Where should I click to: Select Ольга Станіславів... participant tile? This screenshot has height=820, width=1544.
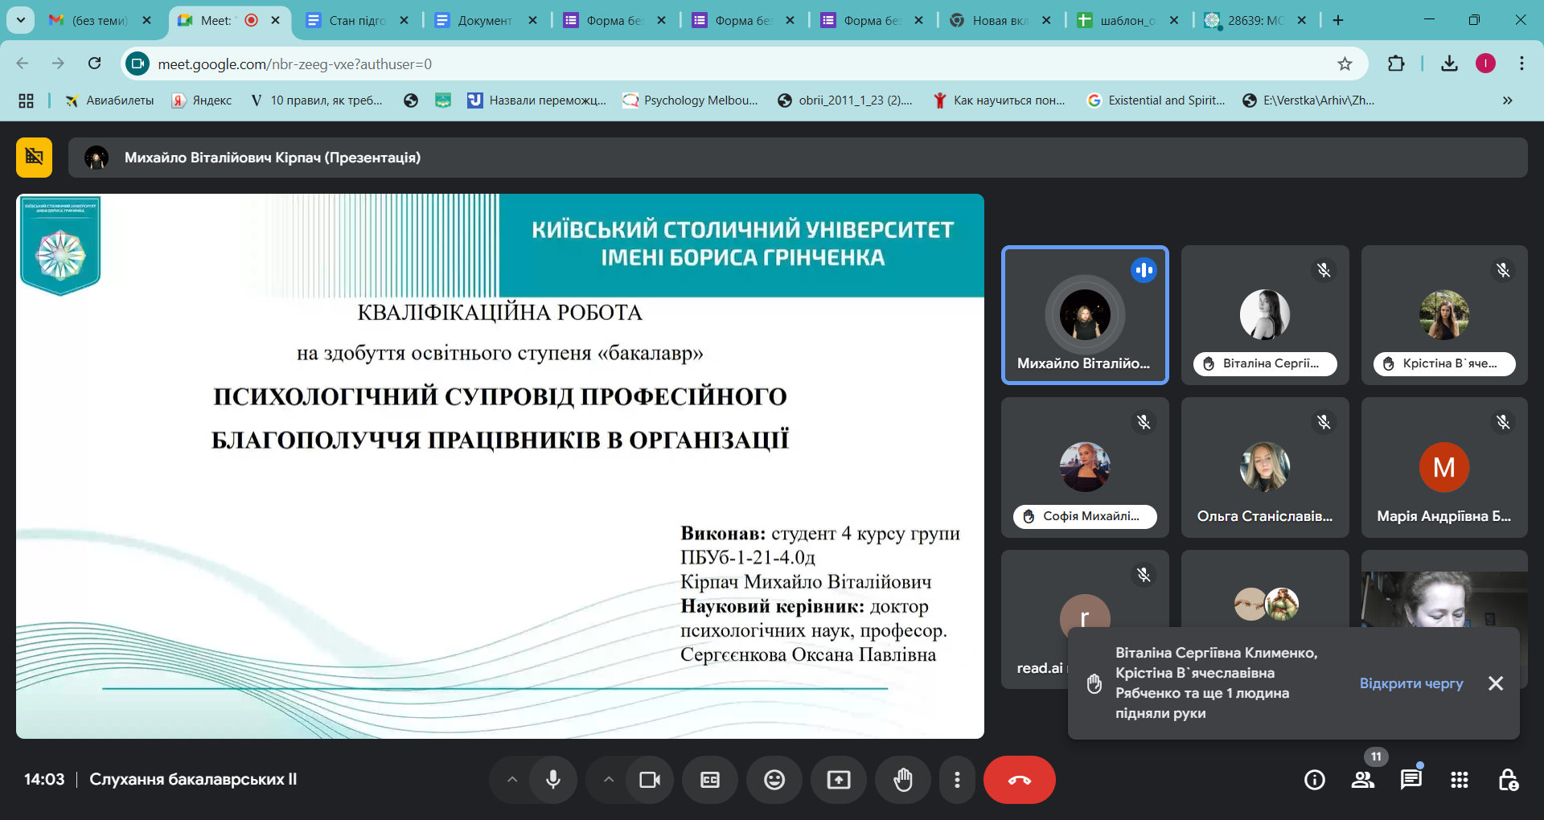[1265, 467]
